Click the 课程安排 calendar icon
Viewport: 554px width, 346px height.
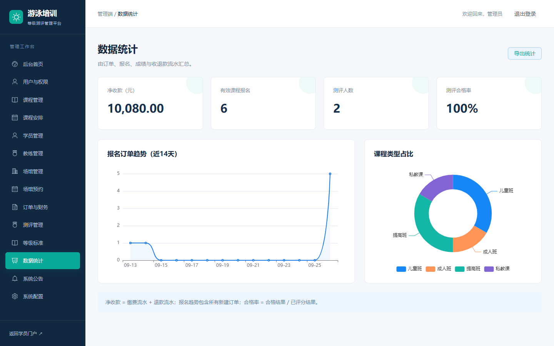[15, 118]
